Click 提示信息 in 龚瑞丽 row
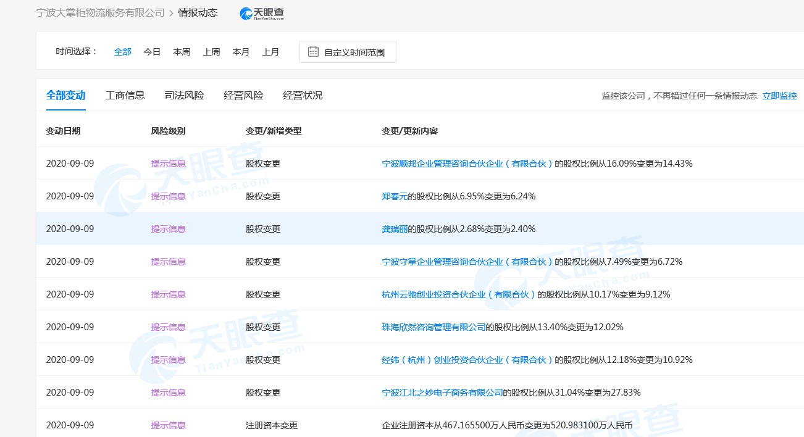The image size is (804, 437). tap(168, 229)
